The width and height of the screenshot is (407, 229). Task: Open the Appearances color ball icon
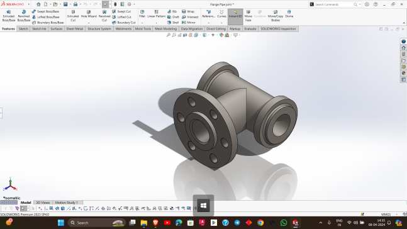221,35
